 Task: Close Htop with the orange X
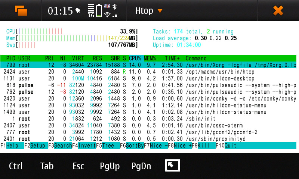pyautogui.click(x=278, y=10)
